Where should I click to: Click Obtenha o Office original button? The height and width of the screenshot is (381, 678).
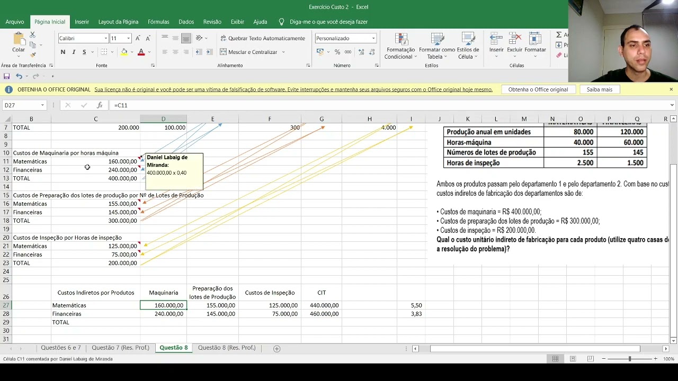click(x=538, y=89)
